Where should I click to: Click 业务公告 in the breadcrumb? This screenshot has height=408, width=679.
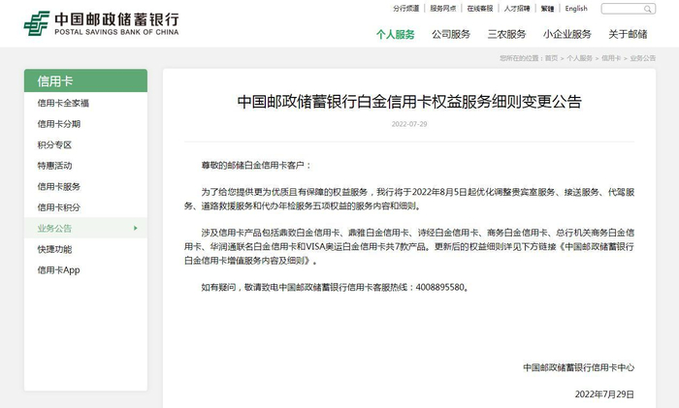[x=642, y=58]
